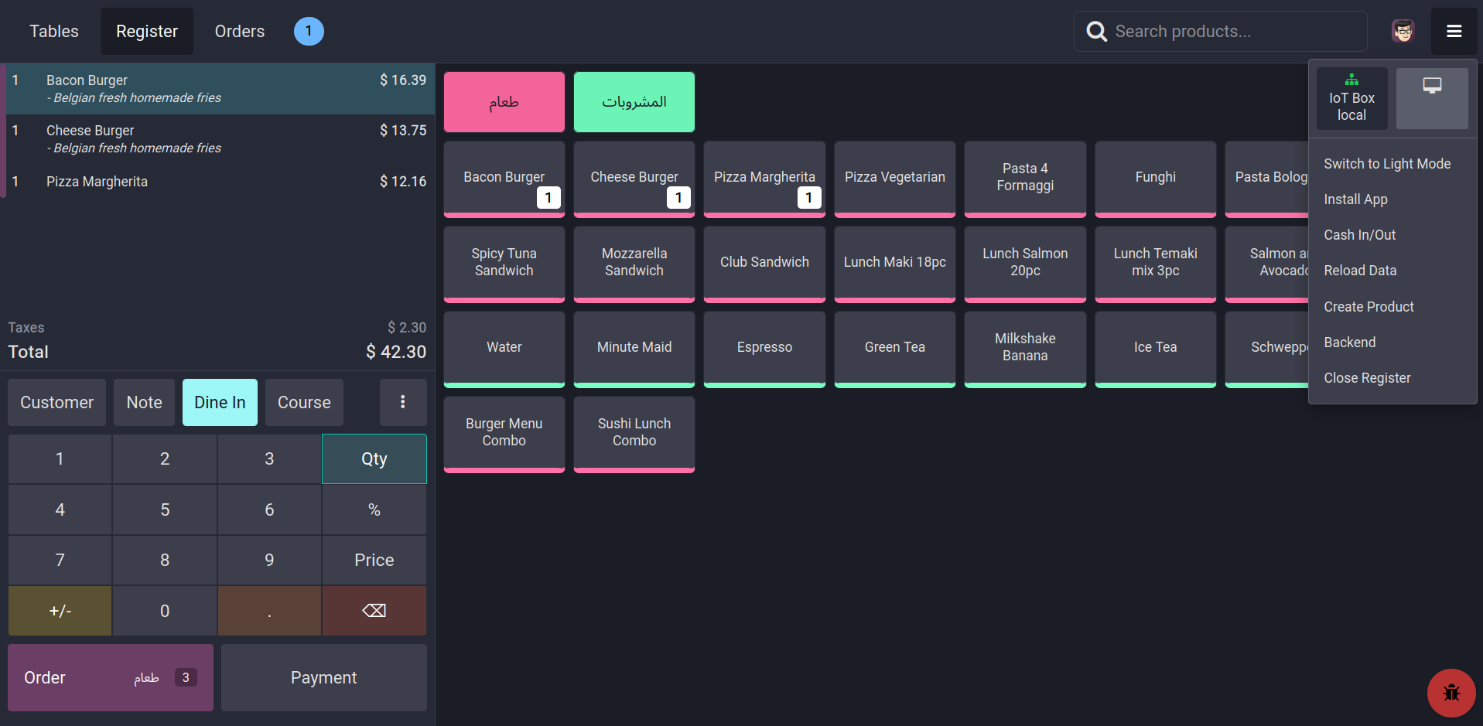Viewport: 1483px width, 726px height.
Task: Activate Price mode on the numpad
Action: click(374, 560)
